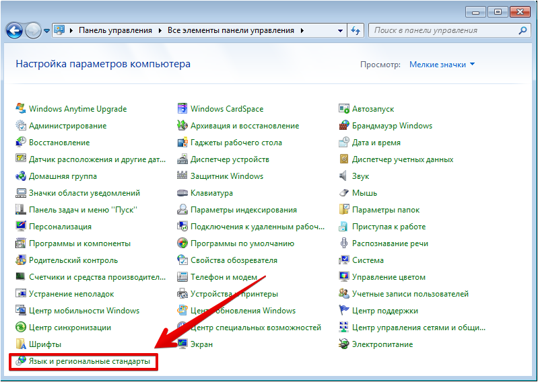Image resolution: width=538 pixels, height=382 pixels.
Task: Open the Восстановление icon
Action: pos(21,142)
